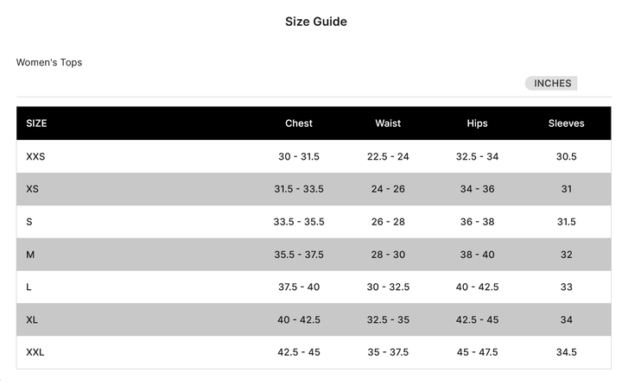The height and width of the screenshot is (385, 622).
Task: Click sleeves value 34.5
Action: point(566,352)
